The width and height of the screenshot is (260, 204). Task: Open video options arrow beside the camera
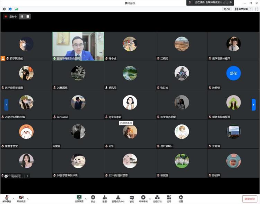coord(28,199)
